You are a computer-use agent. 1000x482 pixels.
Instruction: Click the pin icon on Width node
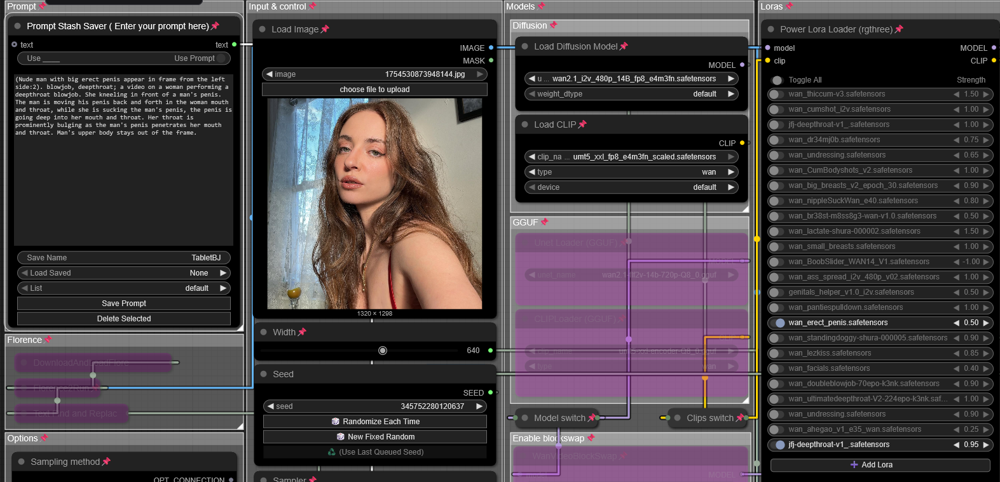point(302,332)
